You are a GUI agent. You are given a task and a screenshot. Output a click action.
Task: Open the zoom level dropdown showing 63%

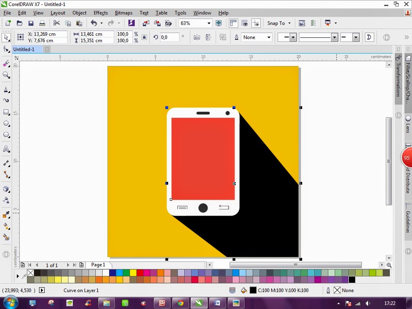[x=209, y=23]
